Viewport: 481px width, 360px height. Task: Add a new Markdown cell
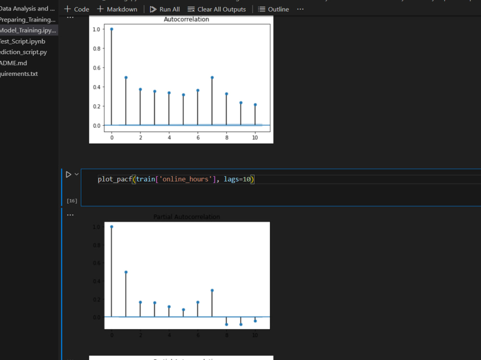click(x=117, y=9)
